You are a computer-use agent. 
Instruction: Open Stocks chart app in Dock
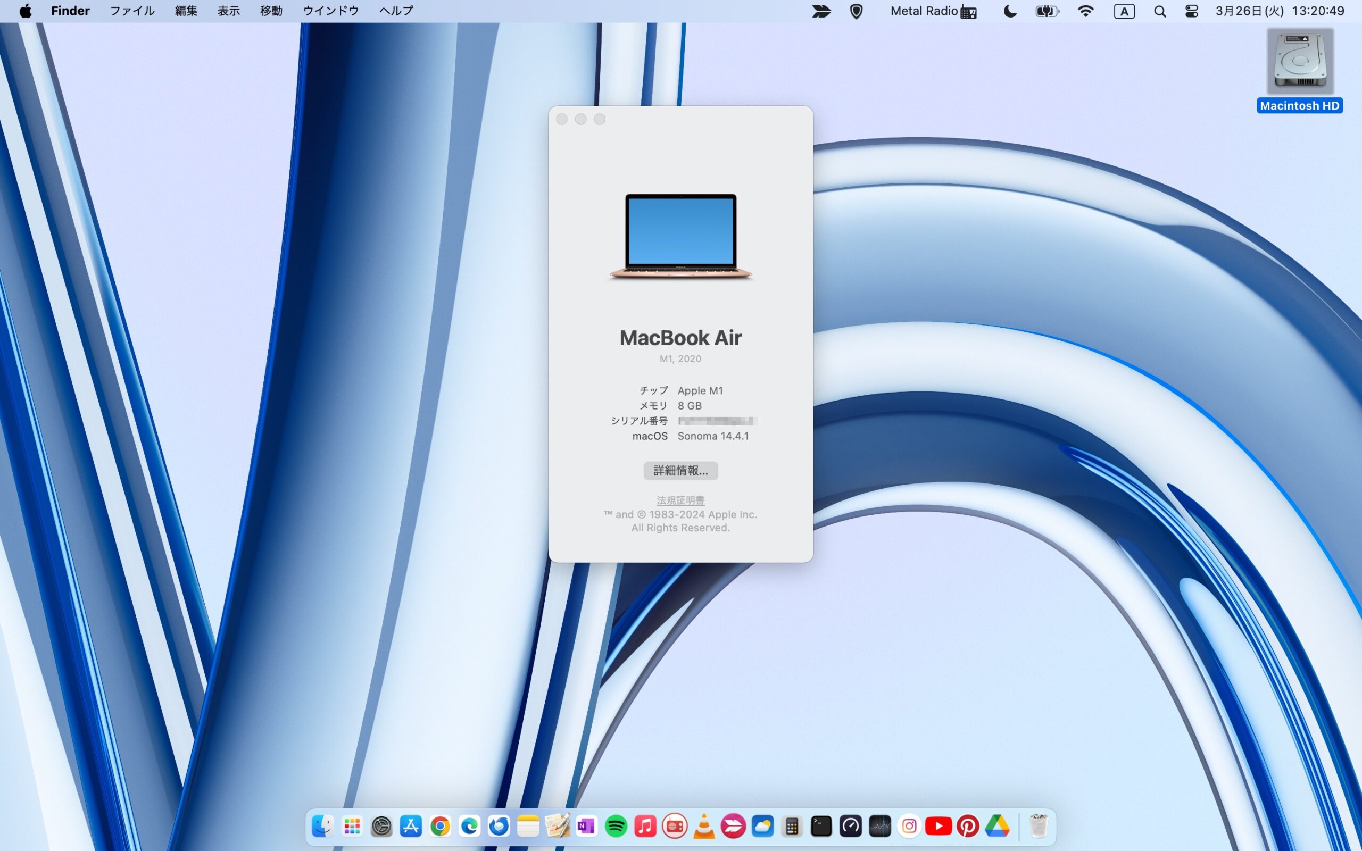click(x=879, y=826)
